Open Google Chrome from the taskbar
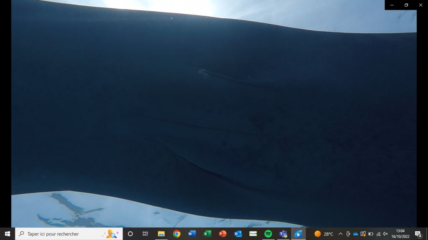This screenshot has width=428, height=240. (176, 234)
